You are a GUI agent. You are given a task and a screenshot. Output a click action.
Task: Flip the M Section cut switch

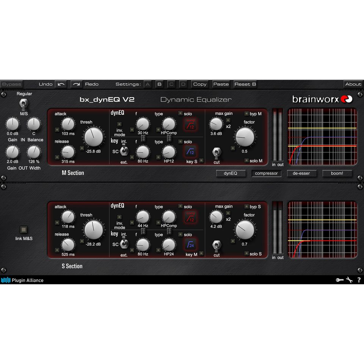pyautogui.click(x=217, y=153)
